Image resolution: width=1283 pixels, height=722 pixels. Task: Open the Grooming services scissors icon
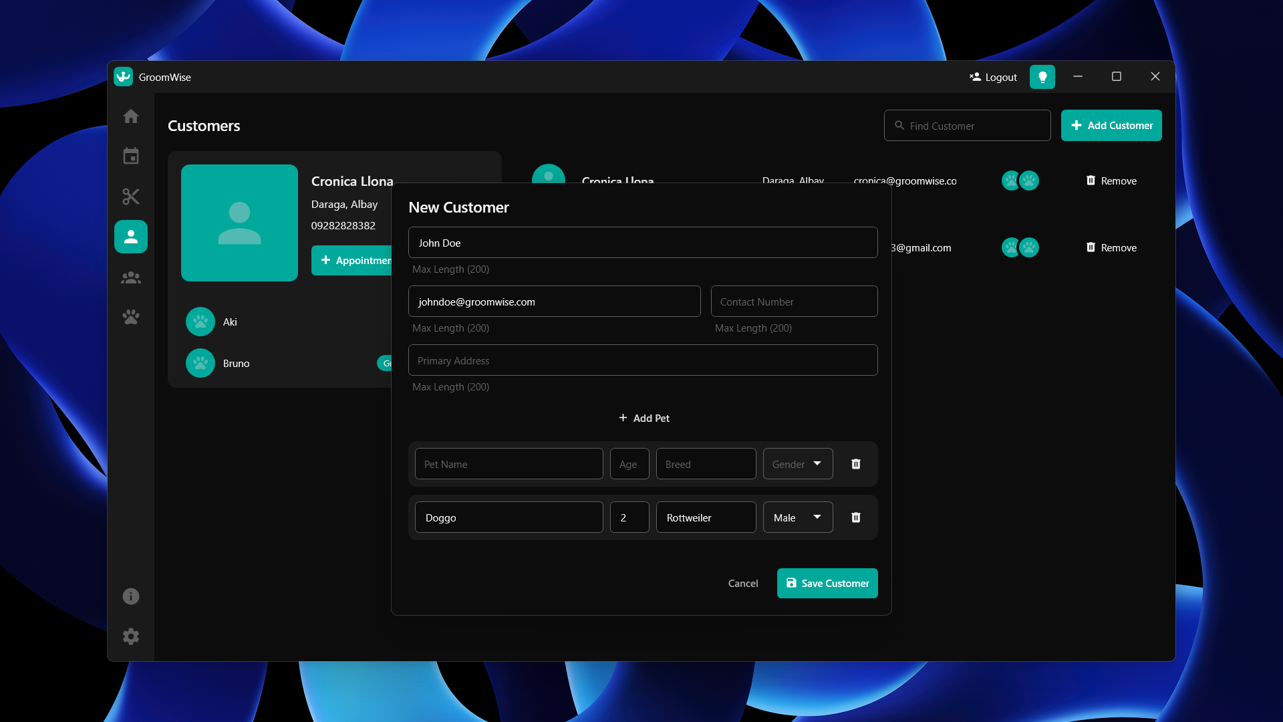coord(131,197)
